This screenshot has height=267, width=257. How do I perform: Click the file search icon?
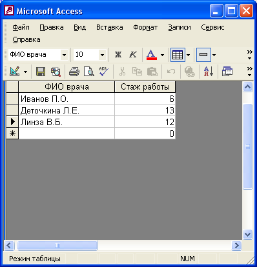(x=56, y=72)
